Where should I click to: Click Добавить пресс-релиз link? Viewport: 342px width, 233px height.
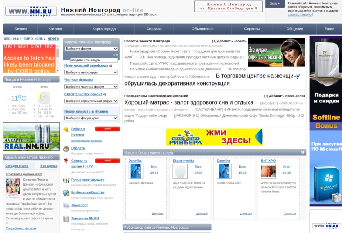(x=284, y=96)
